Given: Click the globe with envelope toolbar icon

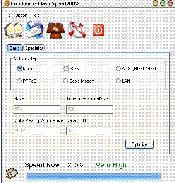Looking at the screenshot, I should coord(34,30).
